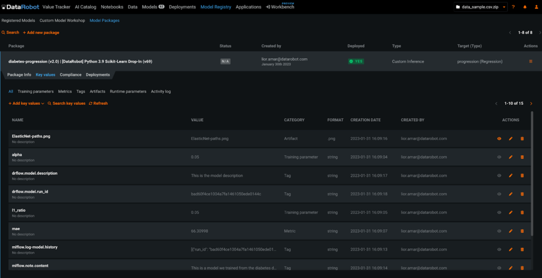The height and width of the screenshot is (278, 542).
Task: Open the user profile icon
Action: click(536, 7)
